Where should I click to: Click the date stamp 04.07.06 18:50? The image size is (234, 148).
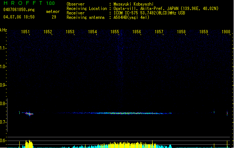click(19, 17)
